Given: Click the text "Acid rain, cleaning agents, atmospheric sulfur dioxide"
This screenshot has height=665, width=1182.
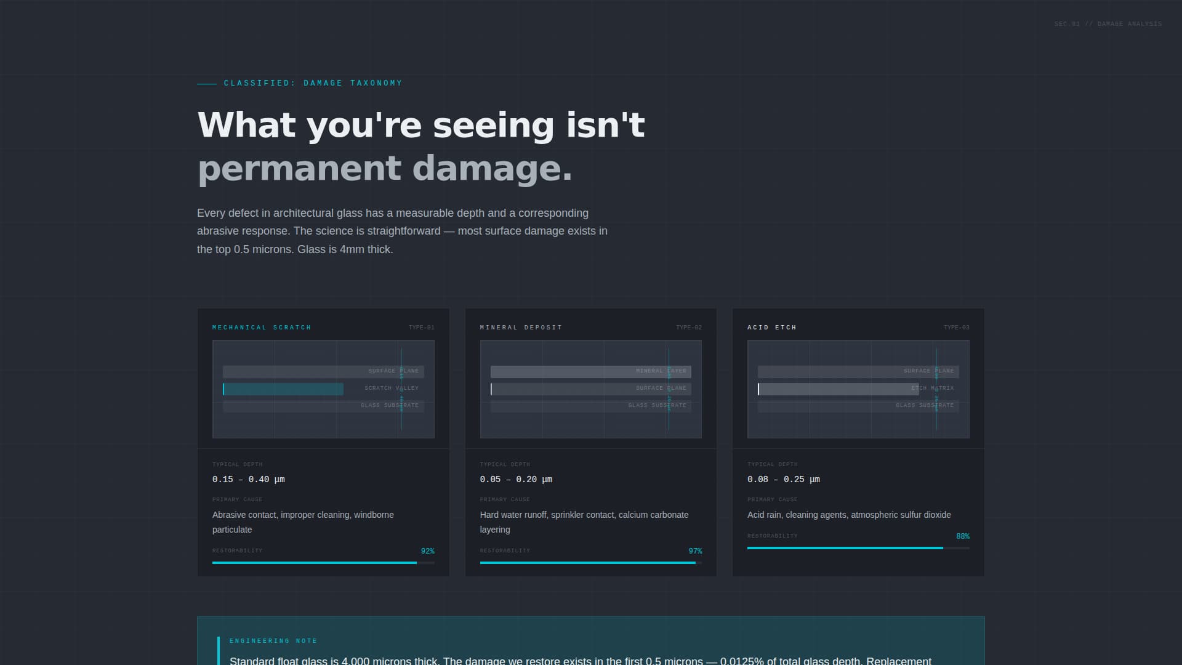Looking at the screenshot, I should pyautogui.click(x=849, y=515).
